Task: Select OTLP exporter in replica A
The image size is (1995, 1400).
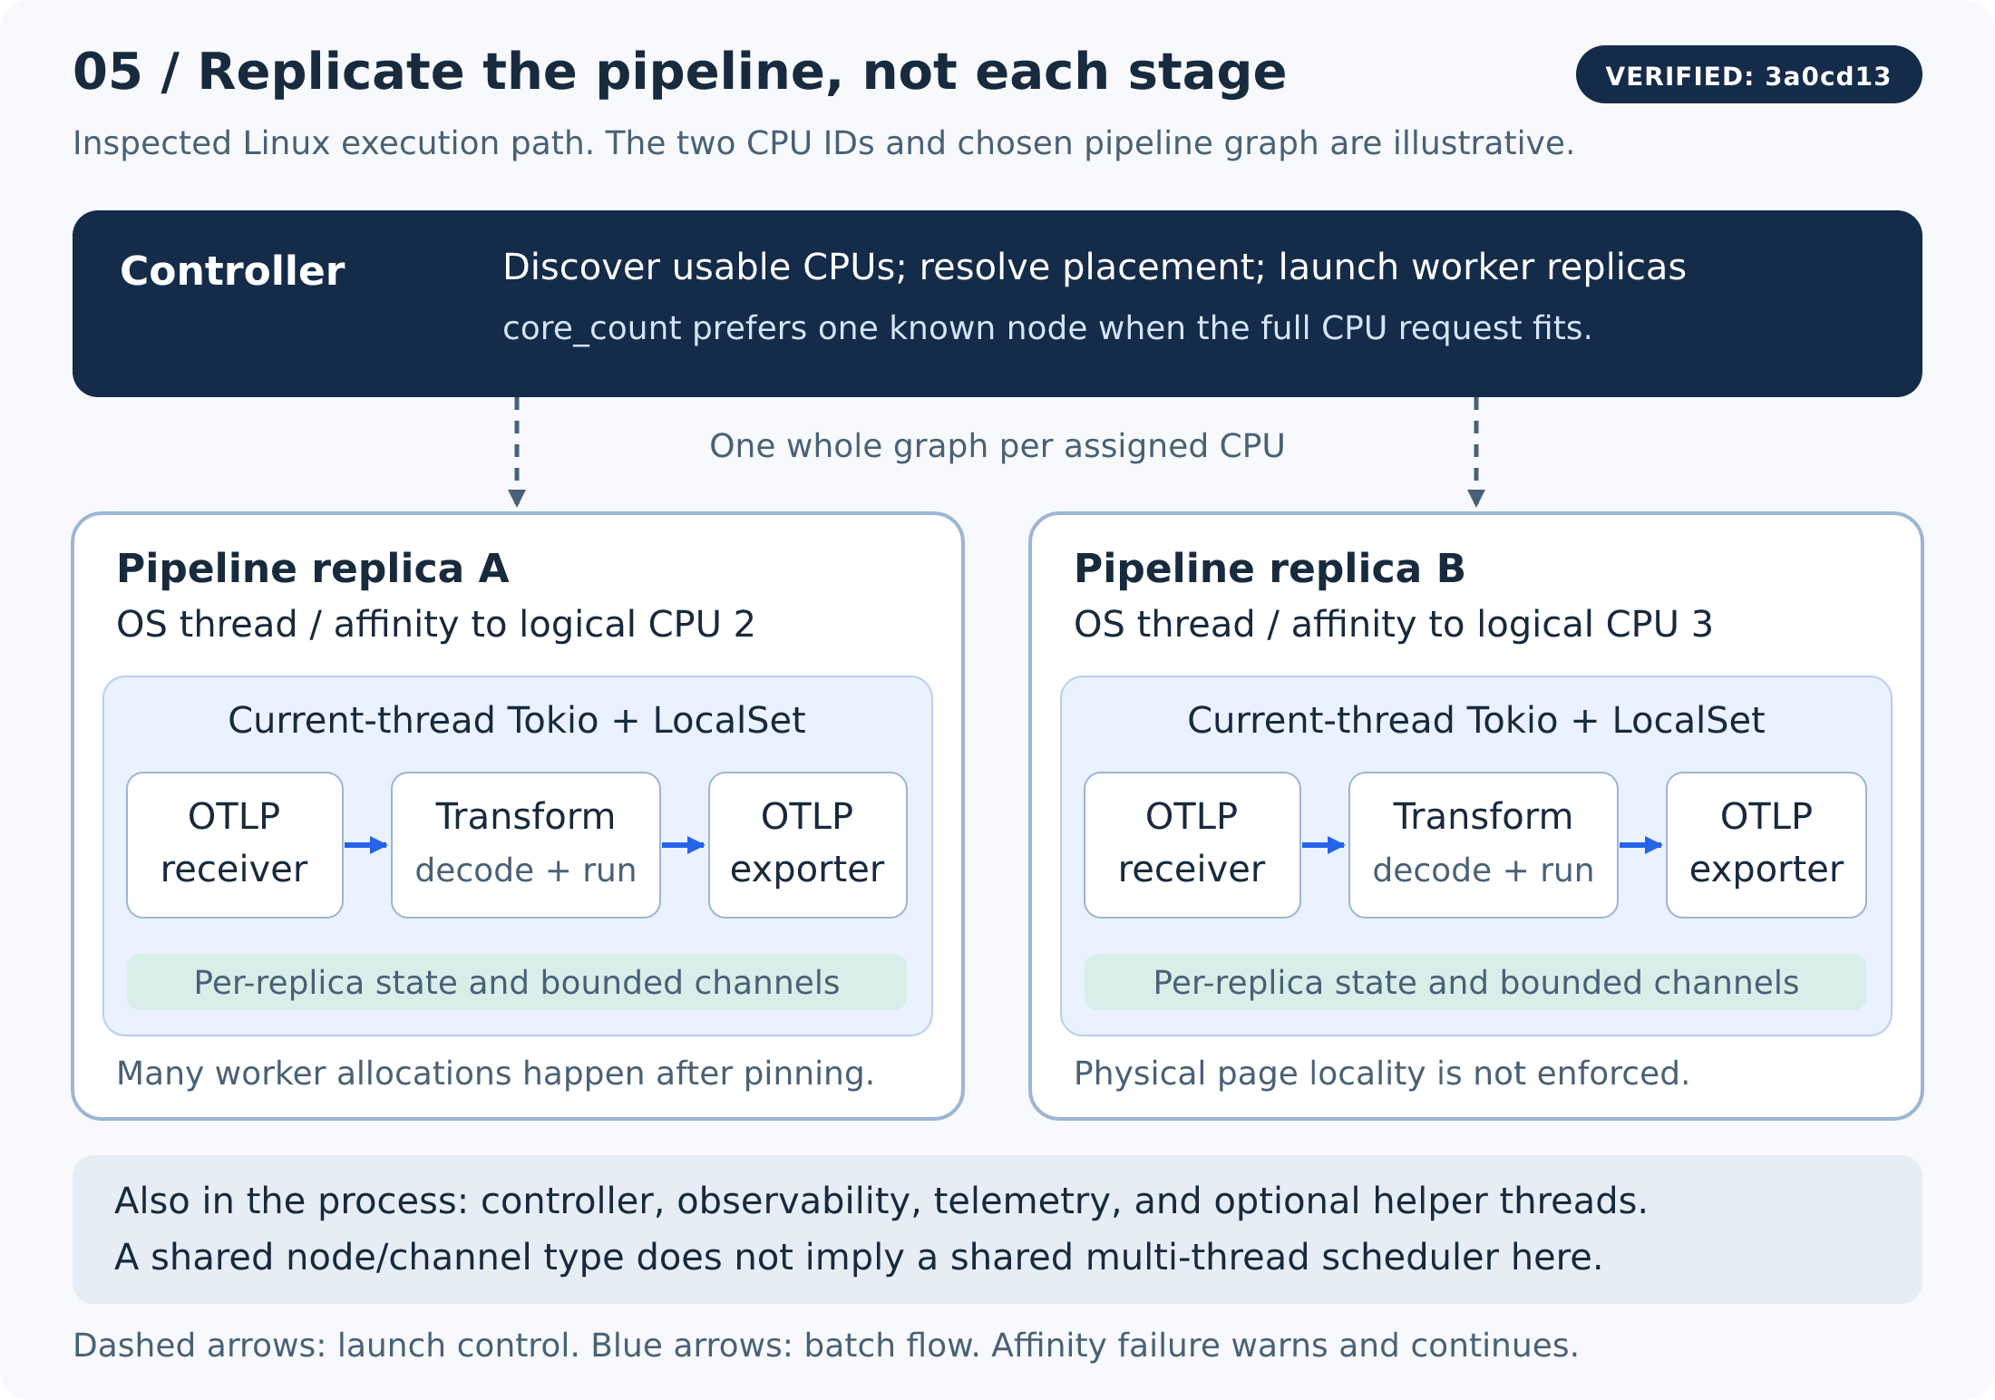Action: (x=808, y=845)
